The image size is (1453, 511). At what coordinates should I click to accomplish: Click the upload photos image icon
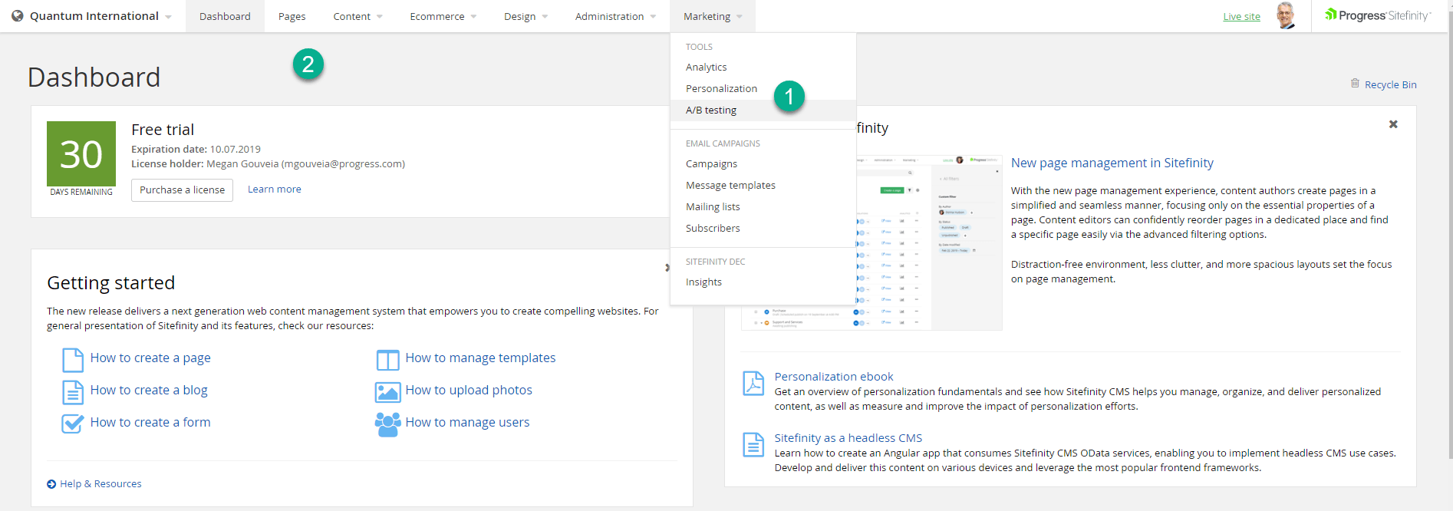[x=387, y=392]
